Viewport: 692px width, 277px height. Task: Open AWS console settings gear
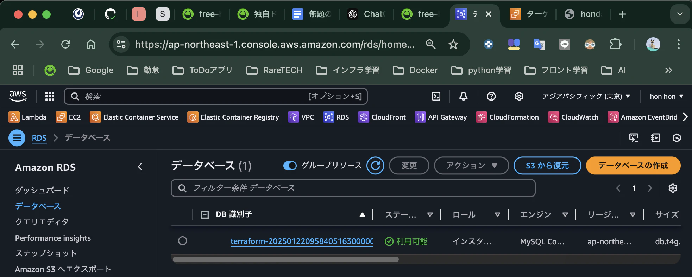[519, 96]
